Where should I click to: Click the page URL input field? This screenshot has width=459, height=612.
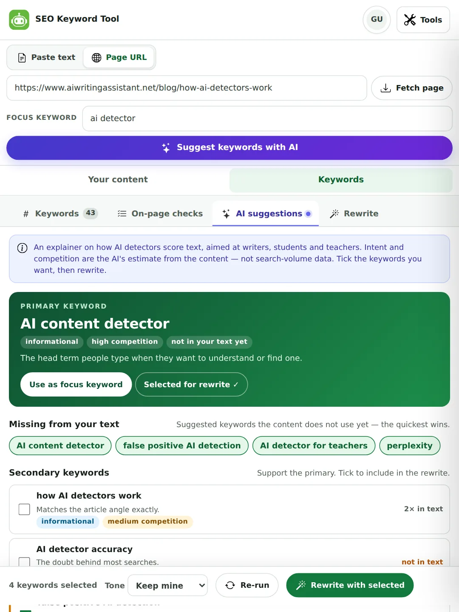pos(187,88)
